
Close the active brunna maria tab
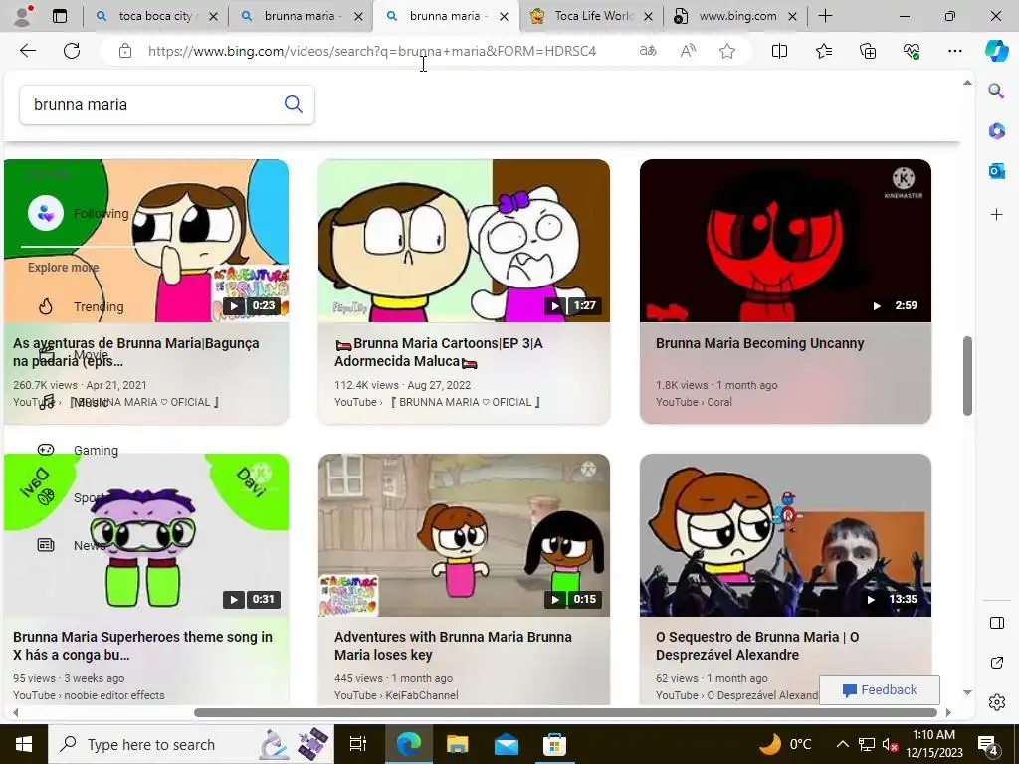pyautogui.click(x=504, y=17)
